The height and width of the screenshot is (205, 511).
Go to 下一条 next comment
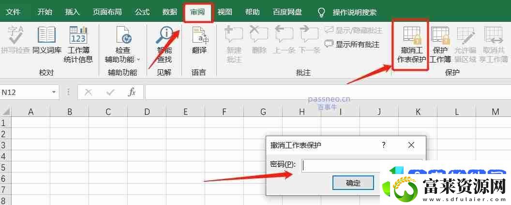click(x=309, y=40)
